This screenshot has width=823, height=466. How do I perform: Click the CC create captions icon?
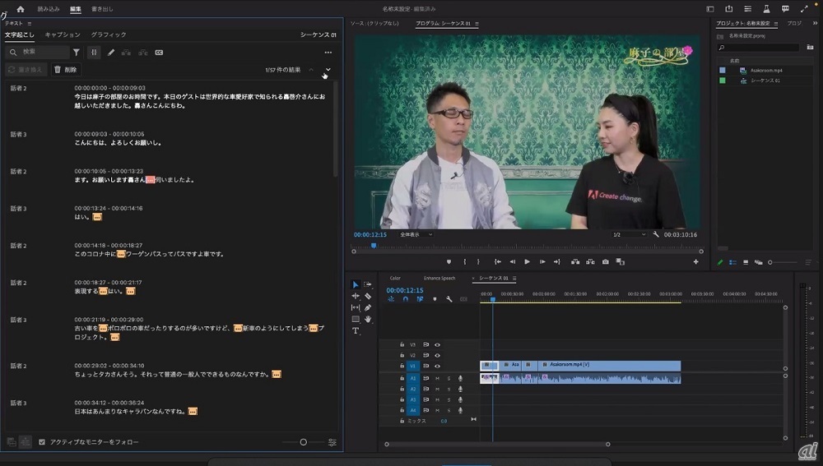point(159,53)
